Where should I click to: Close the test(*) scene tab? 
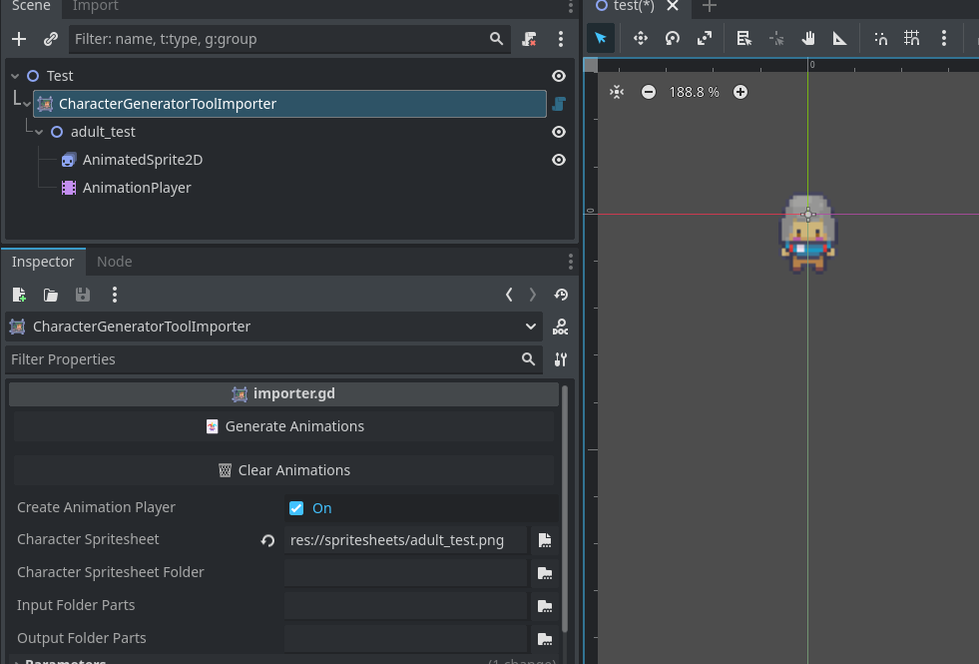(x=673, y=6)
